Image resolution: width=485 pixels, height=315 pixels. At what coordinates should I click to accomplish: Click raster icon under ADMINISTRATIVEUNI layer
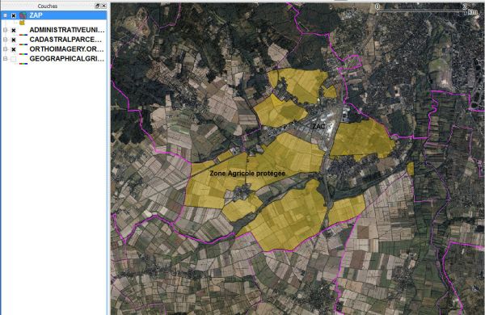tap(23, 35)
